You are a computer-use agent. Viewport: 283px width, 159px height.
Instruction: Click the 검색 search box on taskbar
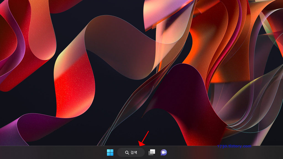point(131,152)
